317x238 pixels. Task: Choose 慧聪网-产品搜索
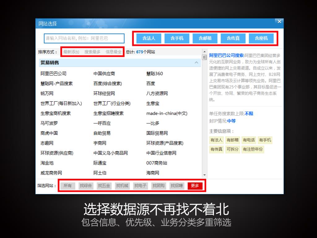(57, 83)
